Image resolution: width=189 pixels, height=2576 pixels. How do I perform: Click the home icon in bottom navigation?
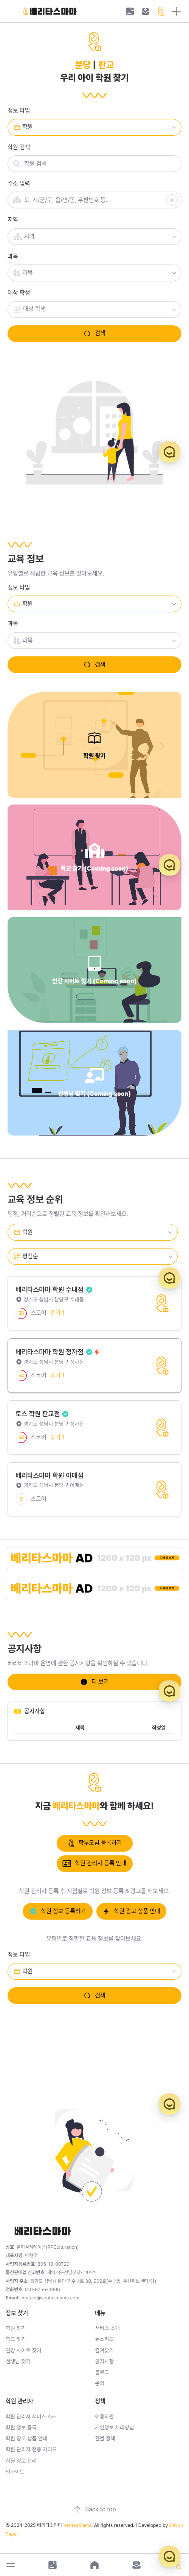94,2565
